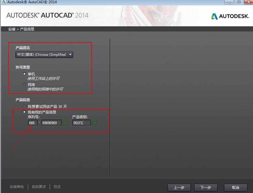Screen dimensions: 253x193
Task: Click the green checkmark beside the serial number
Action: (x=65, y=123)
